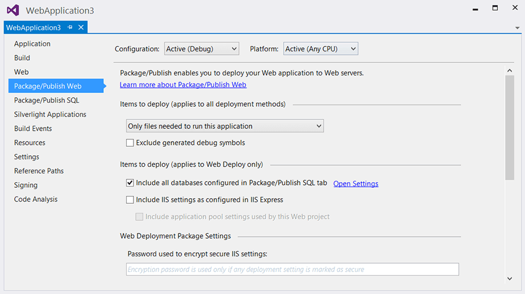Close the Visual Studio window
The height and width of the screenshot is (294, 525).
click(515, 7)
